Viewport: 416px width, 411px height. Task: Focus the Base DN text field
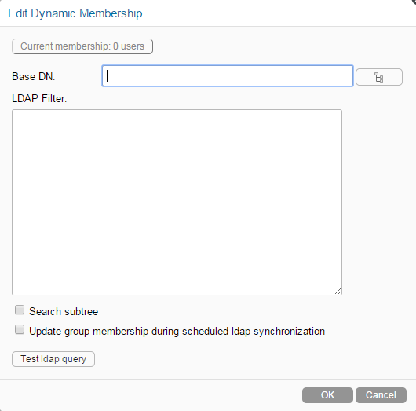(228, 76)
